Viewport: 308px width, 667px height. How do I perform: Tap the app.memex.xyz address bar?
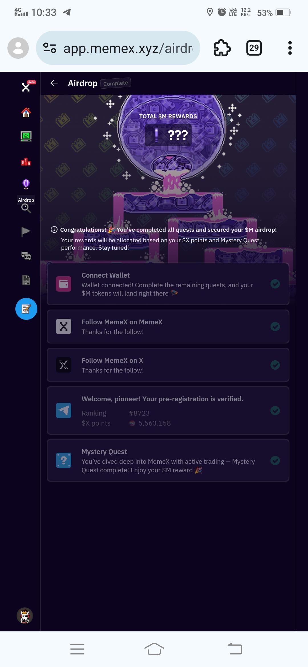118,48
